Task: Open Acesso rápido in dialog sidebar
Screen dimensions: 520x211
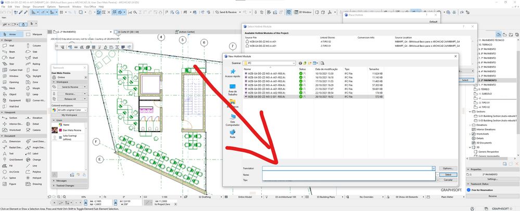Action: pos(233,73)
